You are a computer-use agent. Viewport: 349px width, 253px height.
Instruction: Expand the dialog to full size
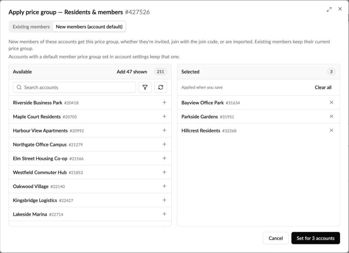pyautogui.click(x=329, y=9)
